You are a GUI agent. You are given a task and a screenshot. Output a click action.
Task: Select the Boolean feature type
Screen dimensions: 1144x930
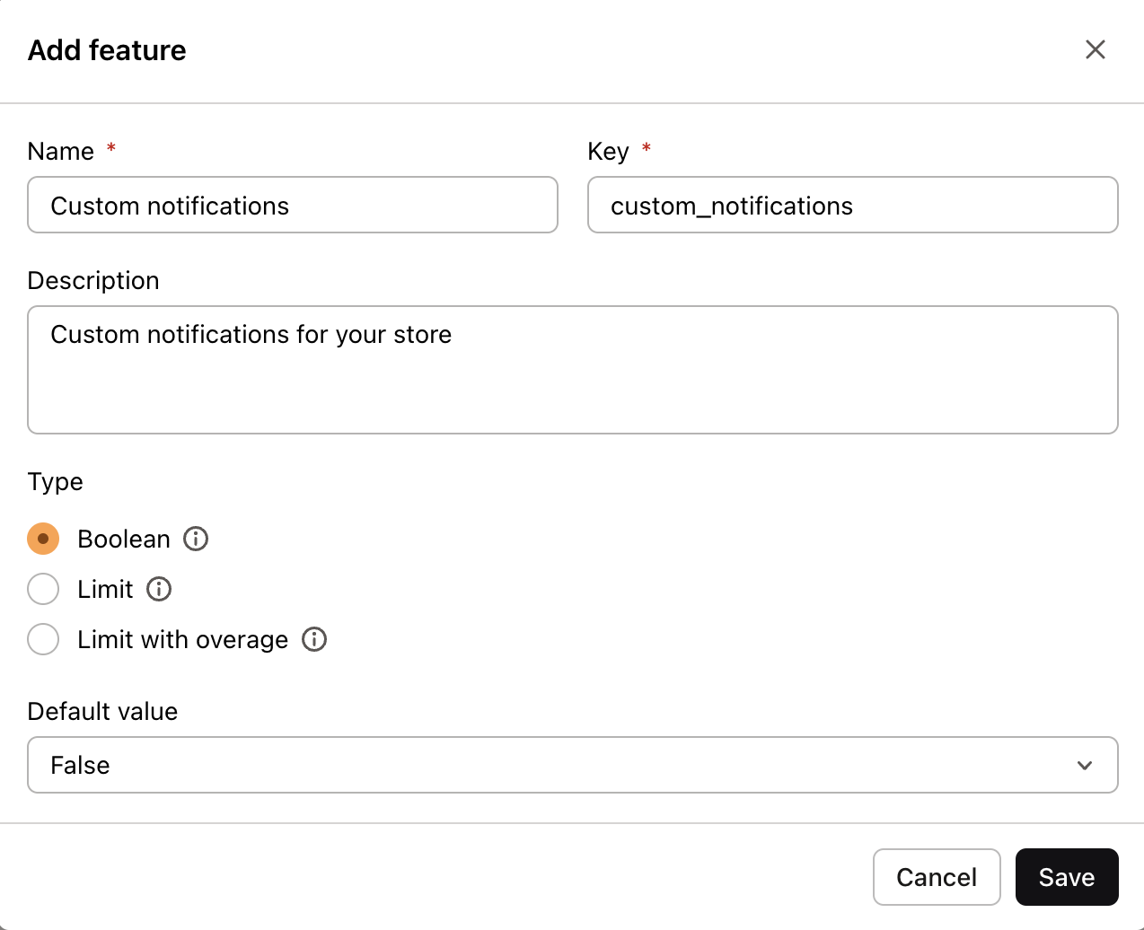click(x=43, y=539)
